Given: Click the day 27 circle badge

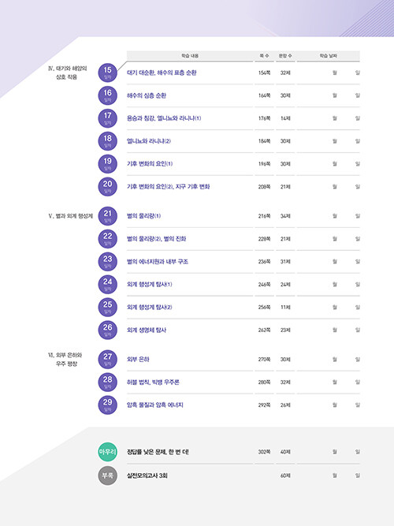Looking at the screenshot, I should coord(107,360).
